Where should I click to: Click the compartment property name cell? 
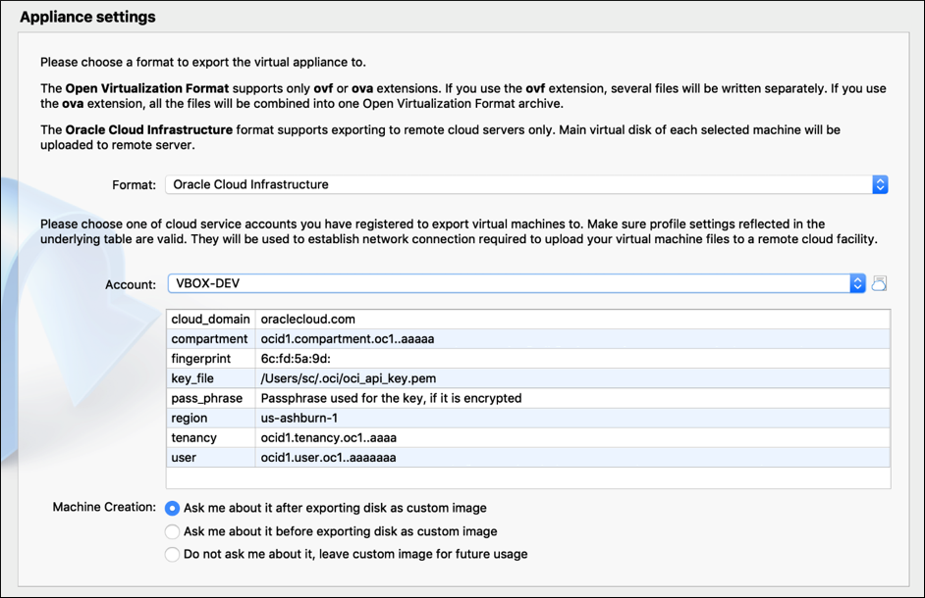(210, 339)
